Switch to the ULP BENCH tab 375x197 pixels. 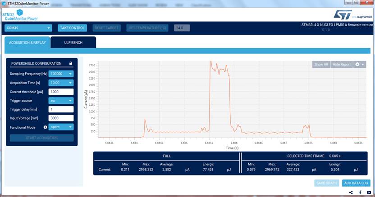pos(73,42)
